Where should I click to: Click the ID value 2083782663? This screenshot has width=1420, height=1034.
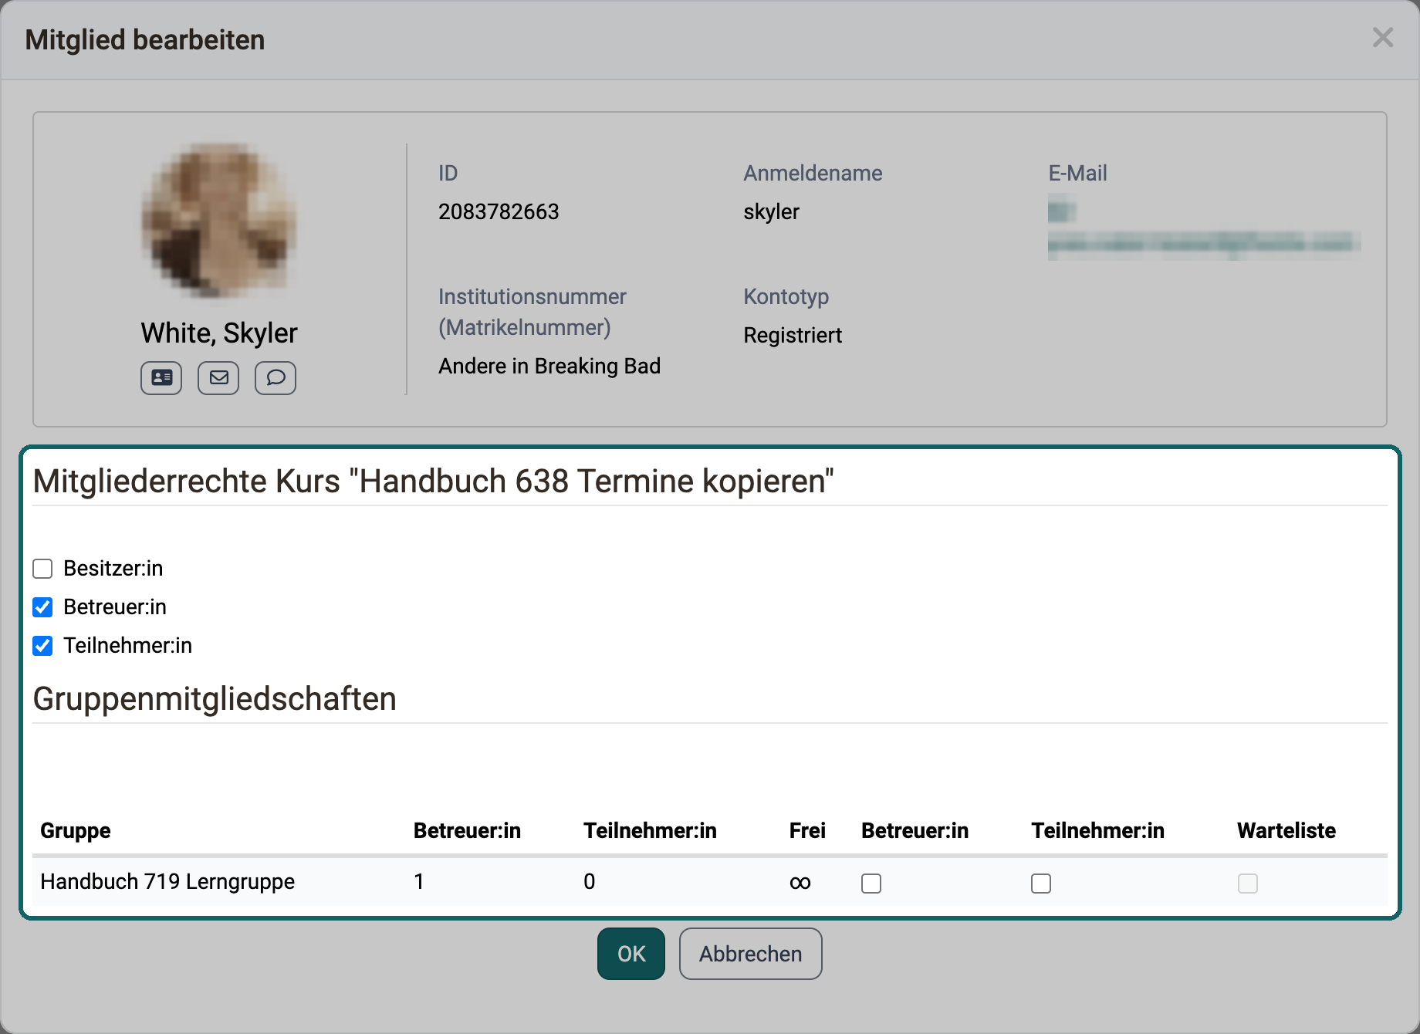coord(499,211)
